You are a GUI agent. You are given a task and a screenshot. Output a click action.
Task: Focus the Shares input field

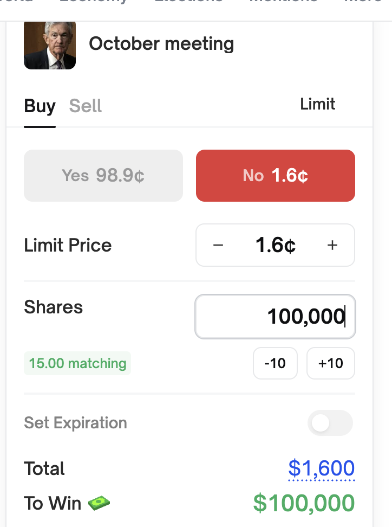(275, 317)
